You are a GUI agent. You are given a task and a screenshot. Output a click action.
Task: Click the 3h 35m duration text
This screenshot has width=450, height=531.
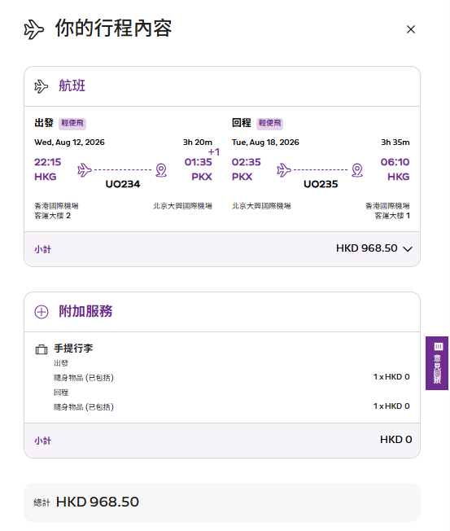click(395, 143)
